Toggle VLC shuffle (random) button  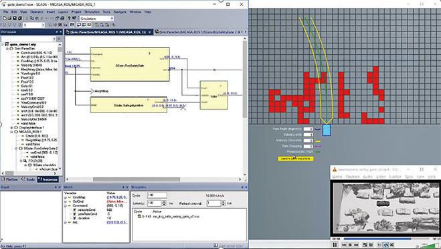coord(391,245)
